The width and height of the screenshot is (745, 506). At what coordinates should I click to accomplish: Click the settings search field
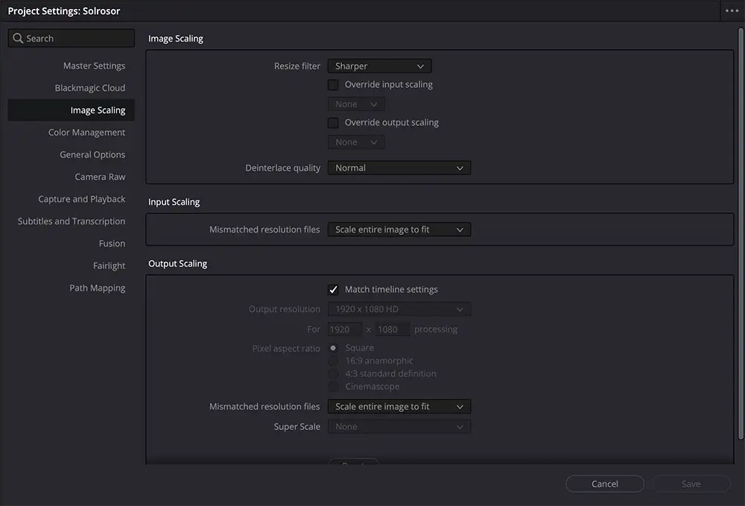pyautogui.click(x=72, y=38)
